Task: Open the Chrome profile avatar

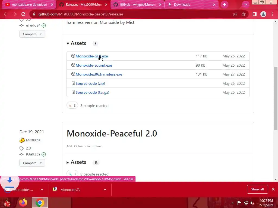Action: point(263,14)
